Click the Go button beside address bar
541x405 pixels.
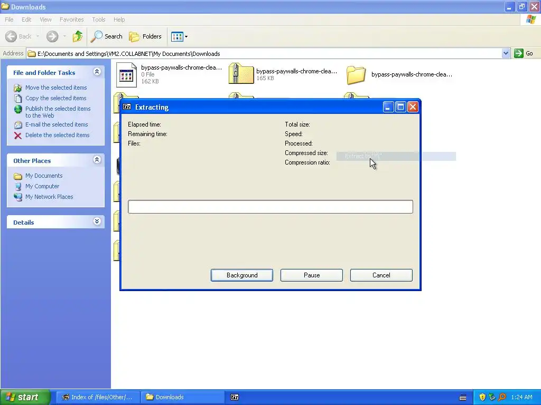524,53
